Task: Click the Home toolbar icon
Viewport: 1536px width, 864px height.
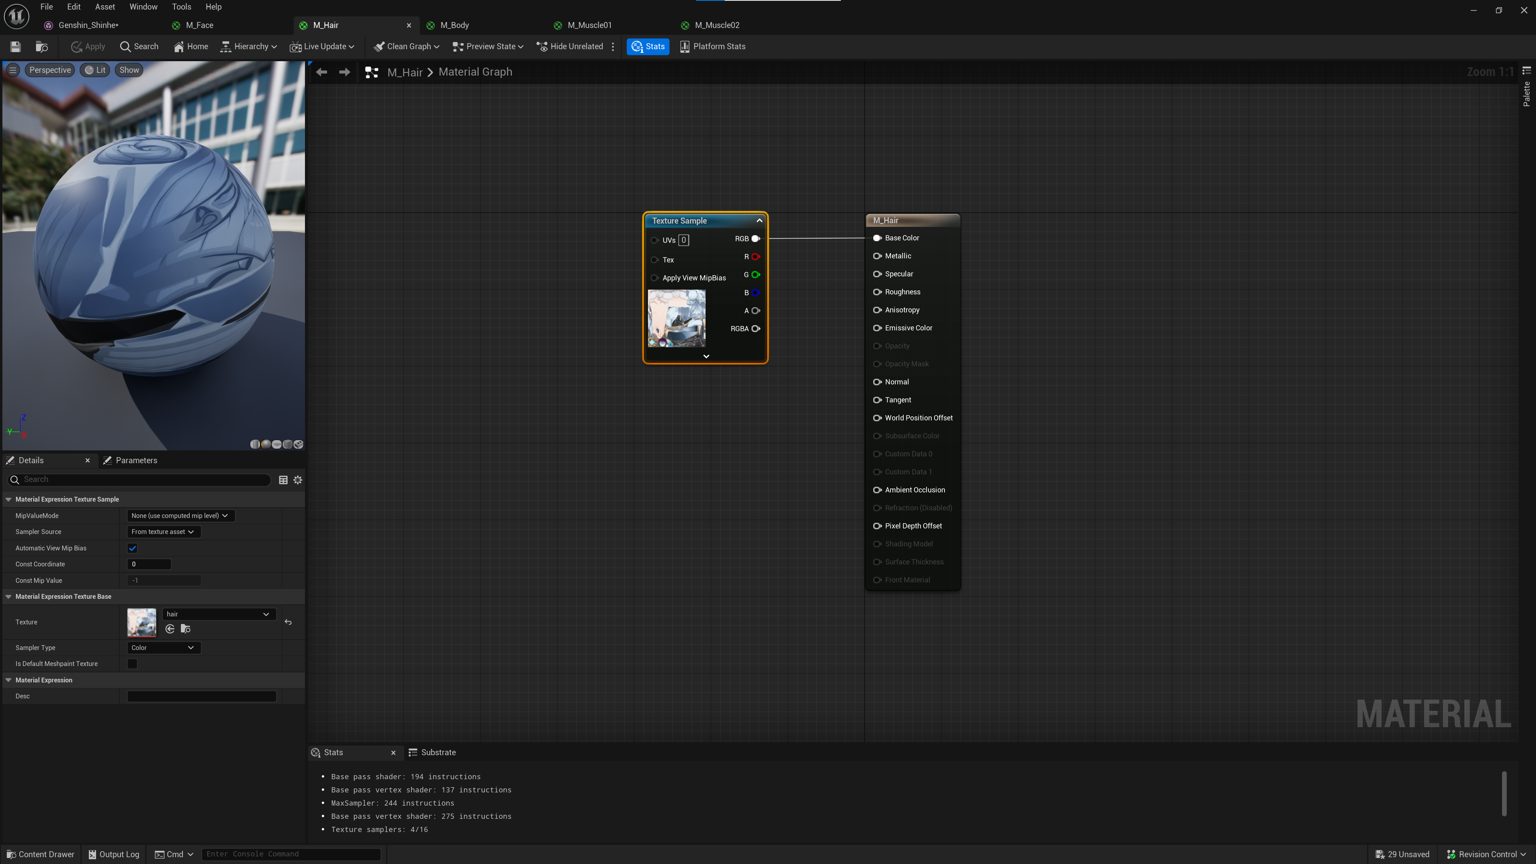Action: point(191,46)
